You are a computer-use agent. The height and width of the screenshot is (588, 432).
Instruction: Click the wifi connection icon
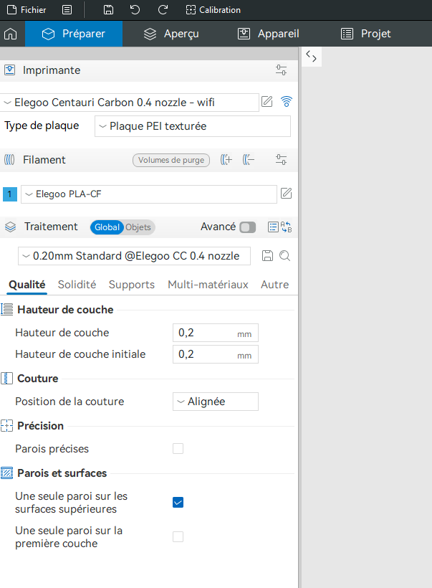287,102
